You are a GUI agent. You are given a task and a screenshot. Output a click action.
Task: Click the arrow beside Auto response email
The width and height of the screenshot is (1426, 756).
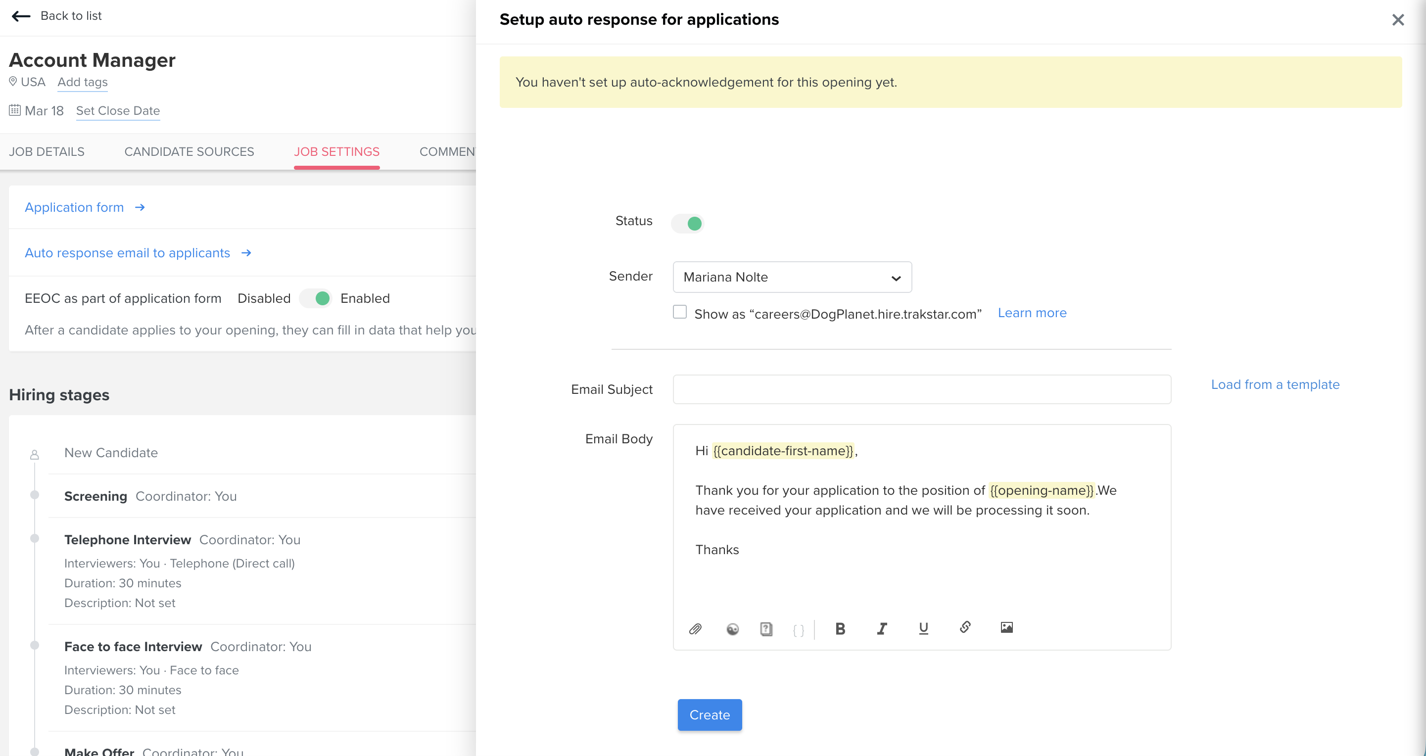click(x=246, y=253)
